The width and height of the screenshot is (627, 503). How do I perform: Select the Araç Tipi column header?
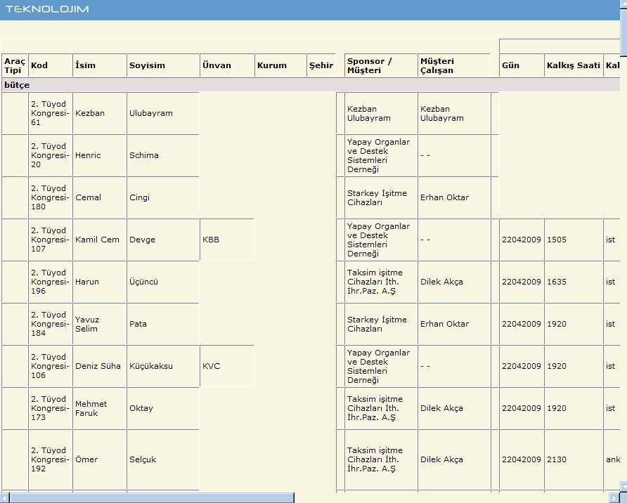pos(15,65)
